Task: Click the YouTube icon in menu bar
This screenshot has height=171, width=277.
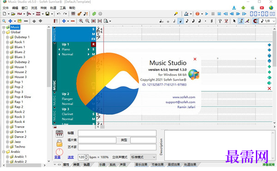Action: 262,8
